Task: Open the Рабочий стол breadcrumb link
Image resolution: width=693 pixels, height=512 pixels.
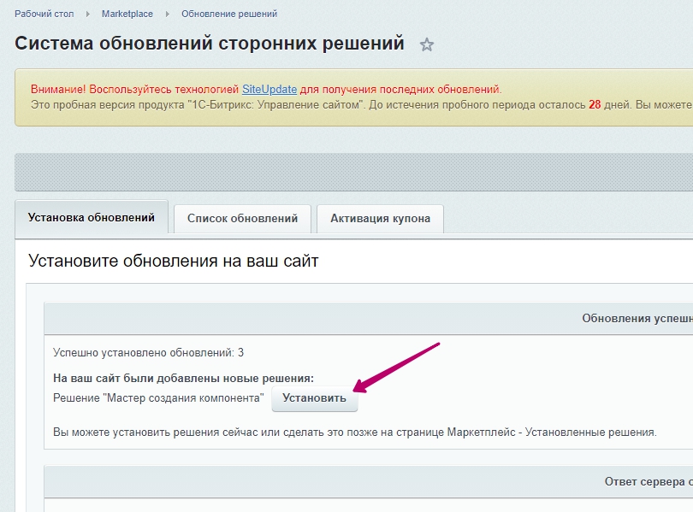Action: (44, 14)
